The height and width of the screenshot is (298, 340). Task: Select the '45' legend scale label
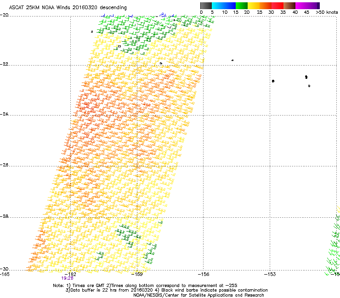[x=306, y=12]
